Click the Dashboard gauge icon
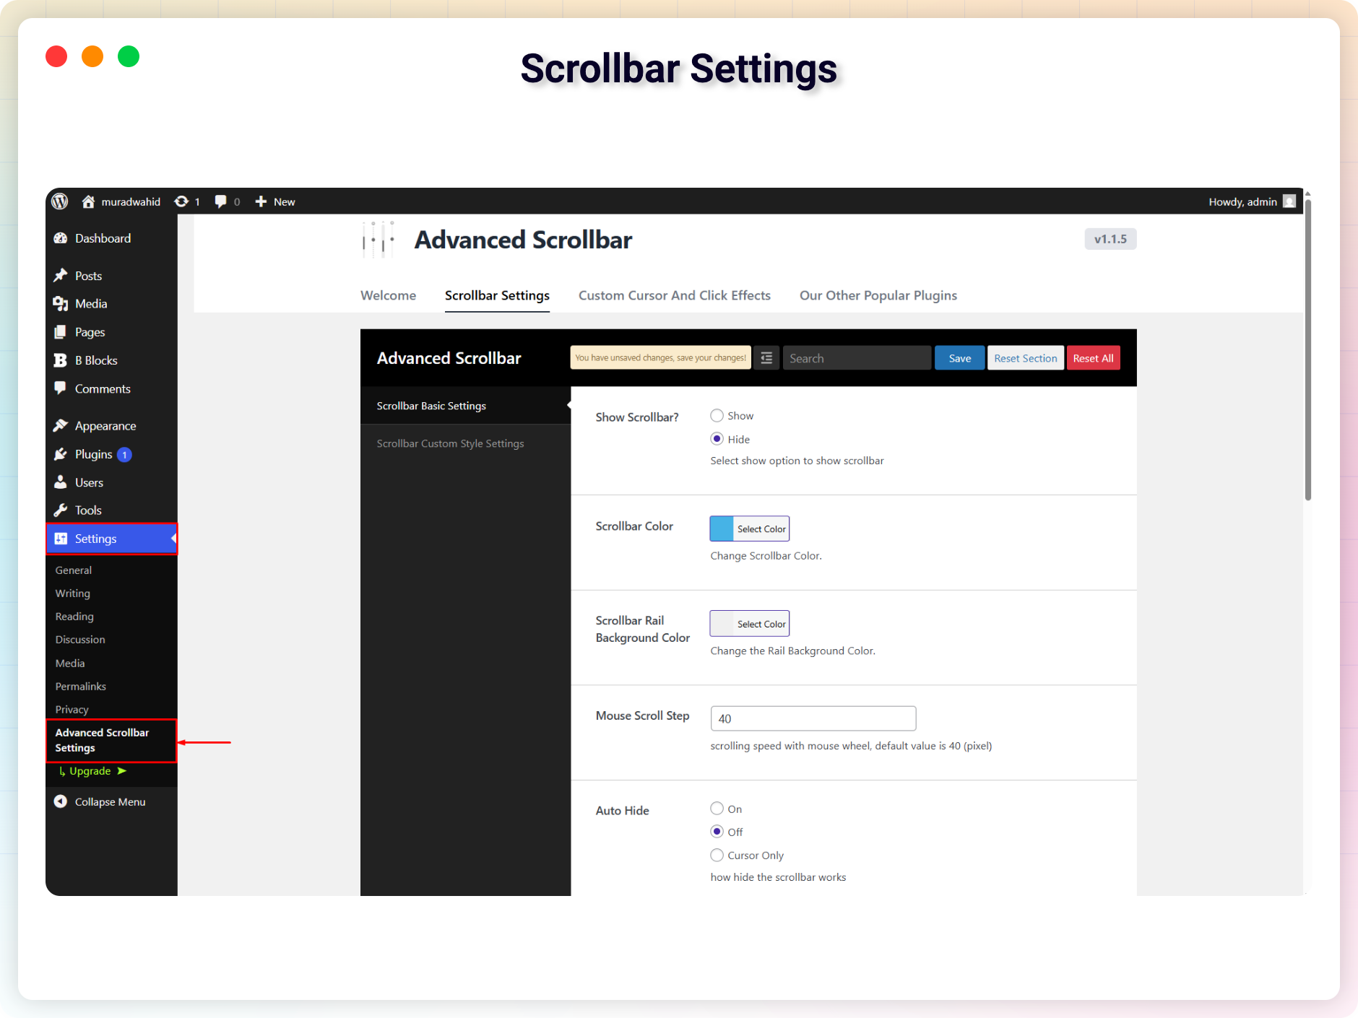 (61, 238)
